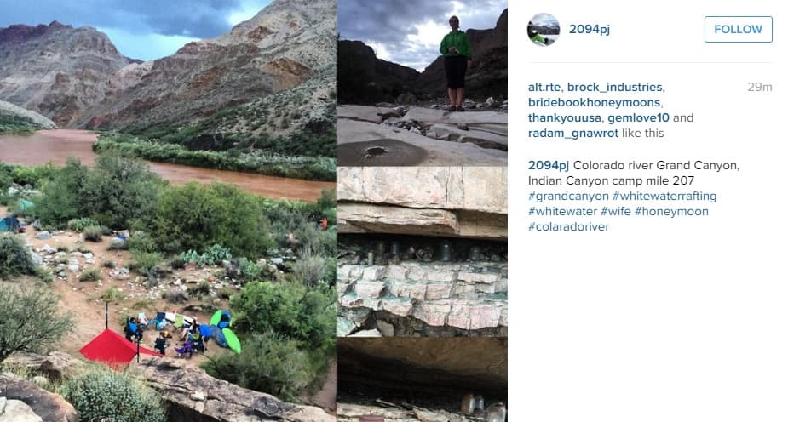Click photo of person in green jacket
Image resolution: width=788 pixels, height=422 pixels.
pyautogui.click(x=423, y=83)
